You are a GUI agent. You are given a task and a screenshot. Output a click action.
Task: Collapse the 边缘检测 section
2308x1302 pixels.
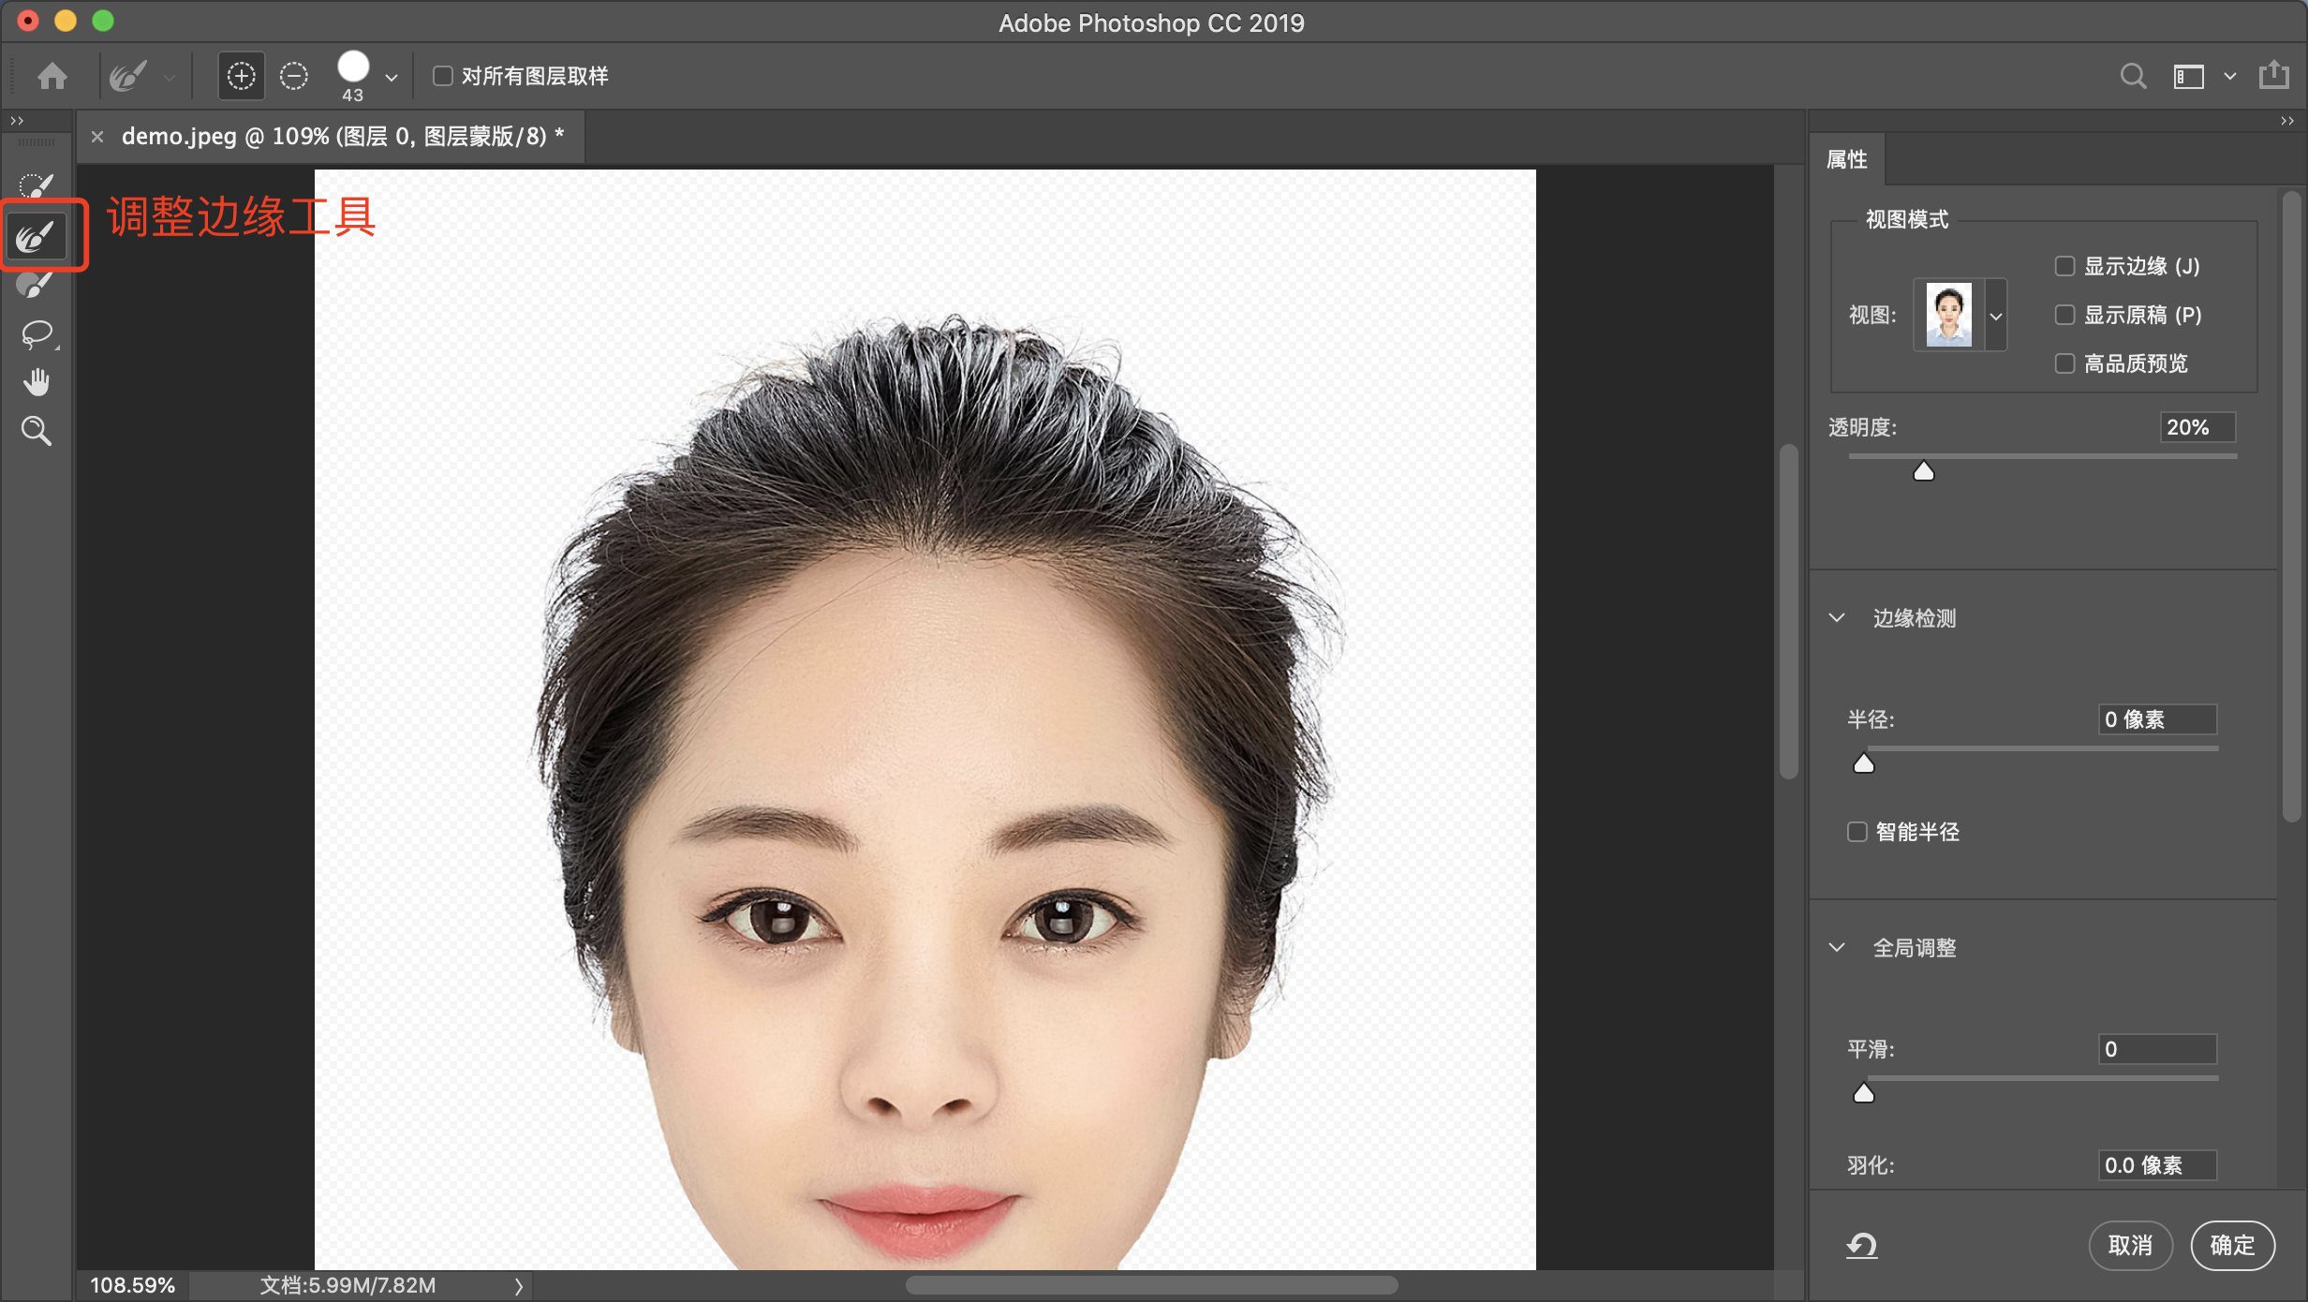pos(1837,618)
